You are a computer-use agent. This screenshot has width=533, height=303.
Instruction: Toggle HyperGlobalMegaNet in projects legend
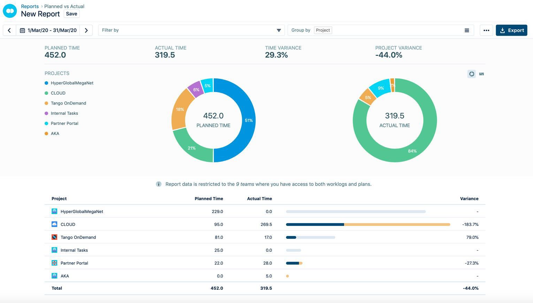[72, 83]
